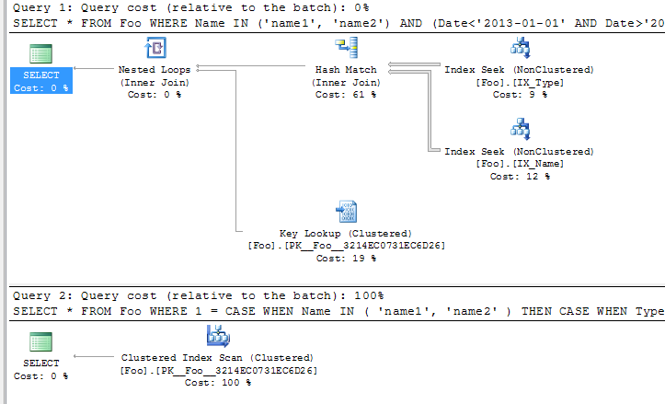Click the Key Lookup operator icon
Viewport: 665px width, 404px height.
click(x=345, y=213)
